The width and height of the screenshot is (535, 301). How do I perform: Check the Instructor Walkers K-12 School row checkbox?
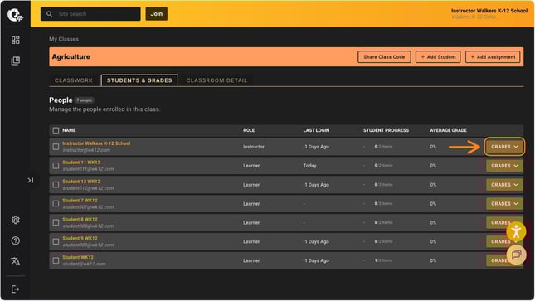56,147
